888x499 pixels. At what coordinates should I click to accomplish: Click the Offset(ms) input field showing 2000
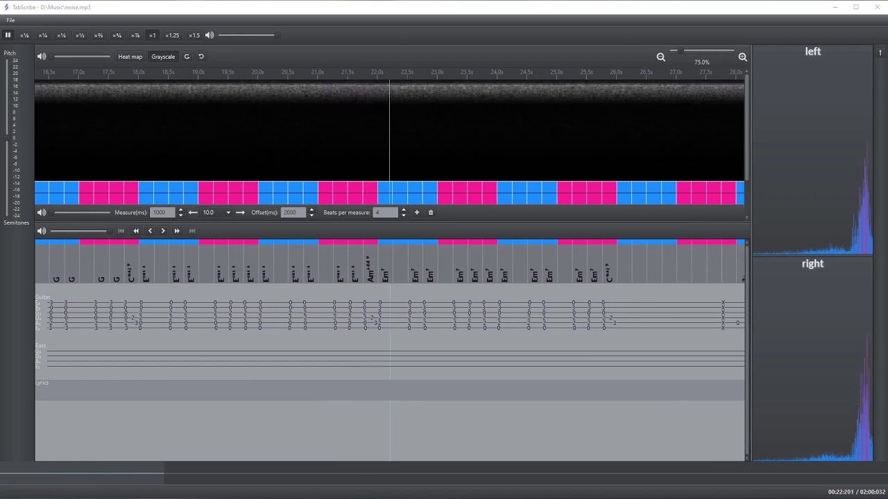coord(293,213)
